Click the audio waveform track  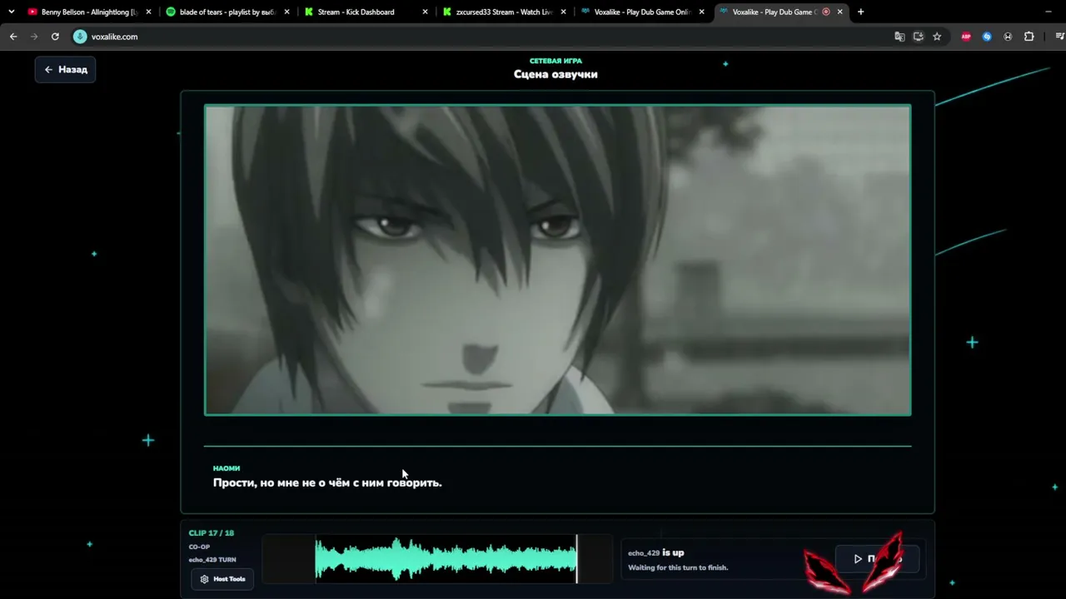click(x=437, y=558)
